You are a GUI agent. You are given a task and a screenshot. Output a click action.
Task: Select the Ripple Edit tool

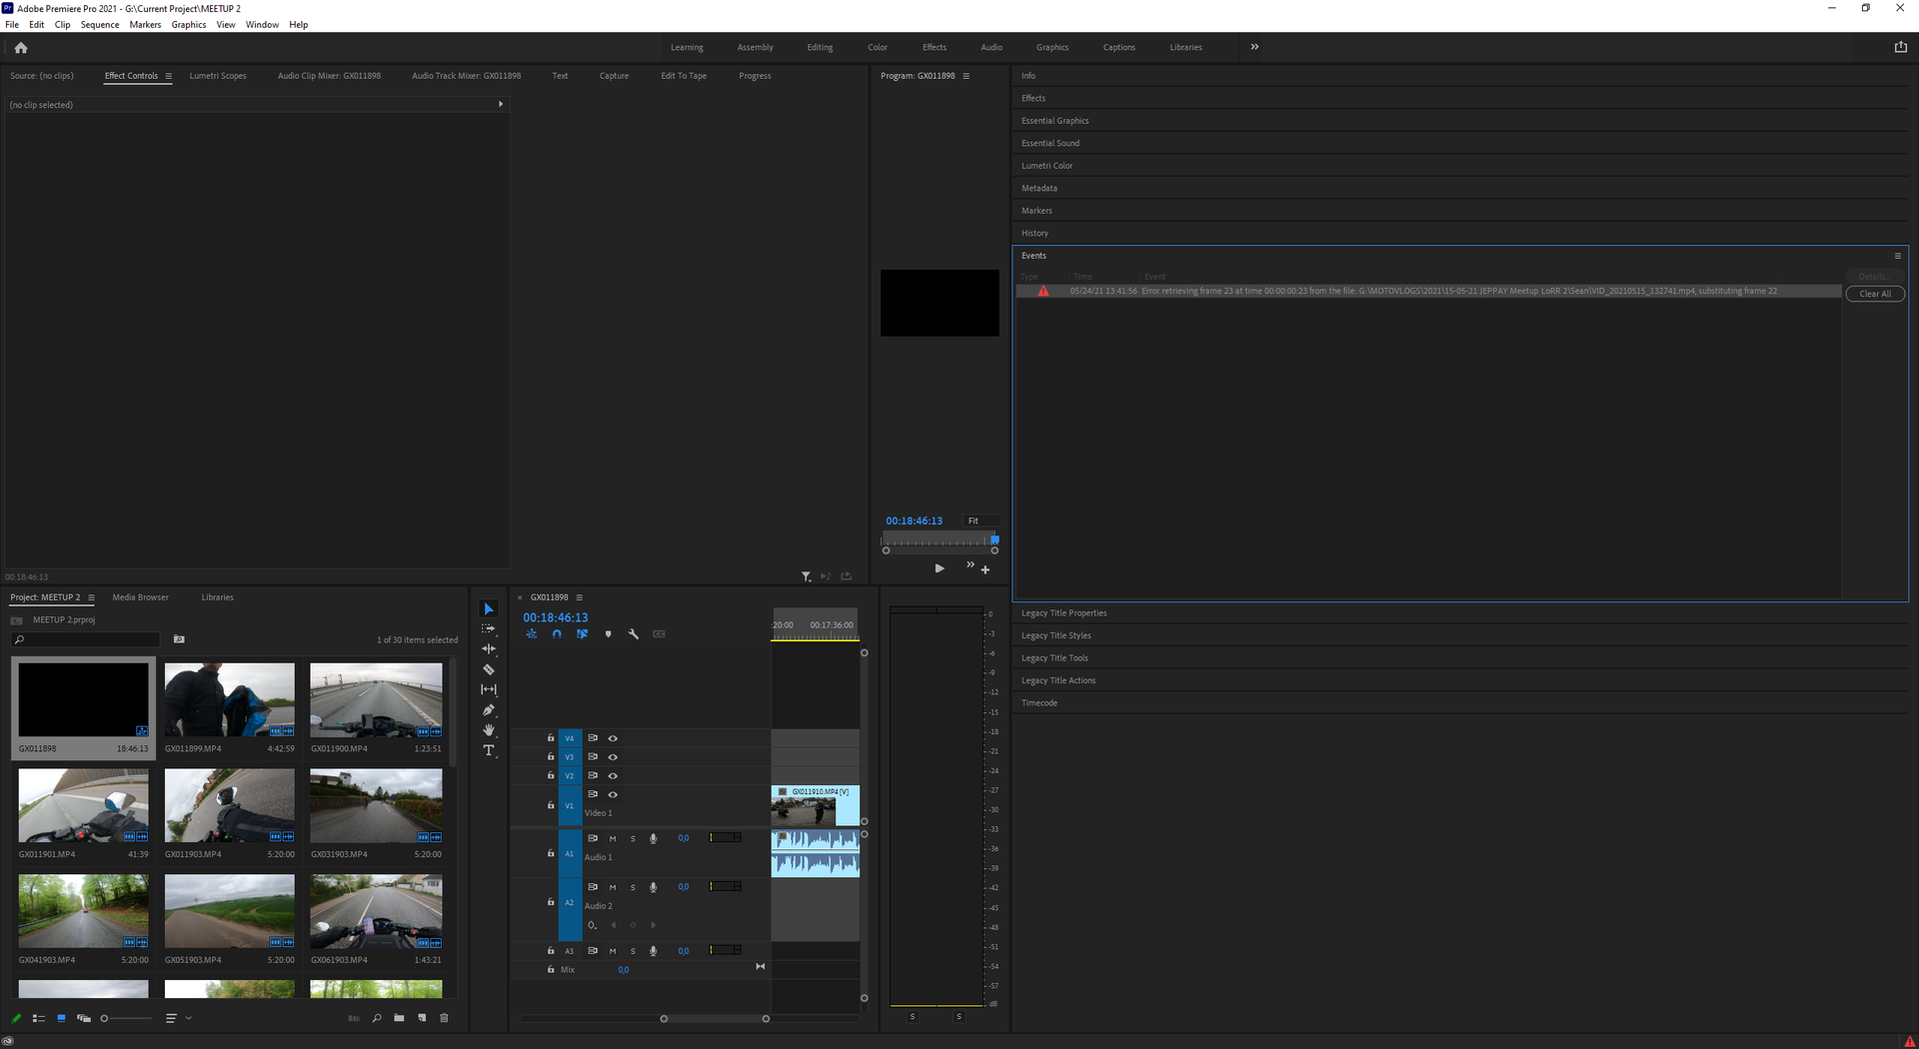(x=489, y=649)
